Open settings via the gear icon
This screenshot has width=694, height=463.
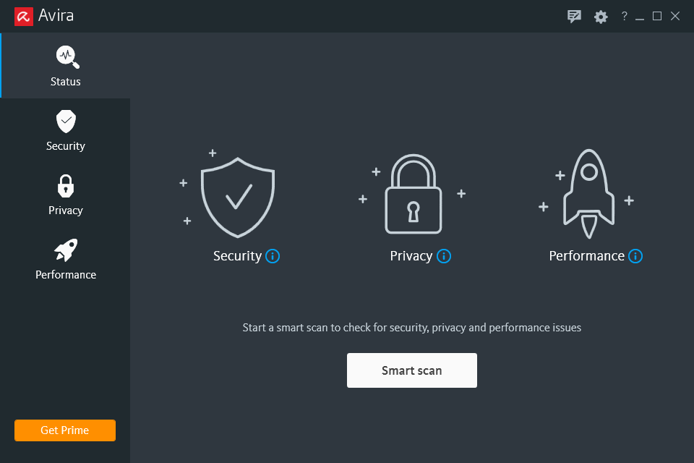601,17
